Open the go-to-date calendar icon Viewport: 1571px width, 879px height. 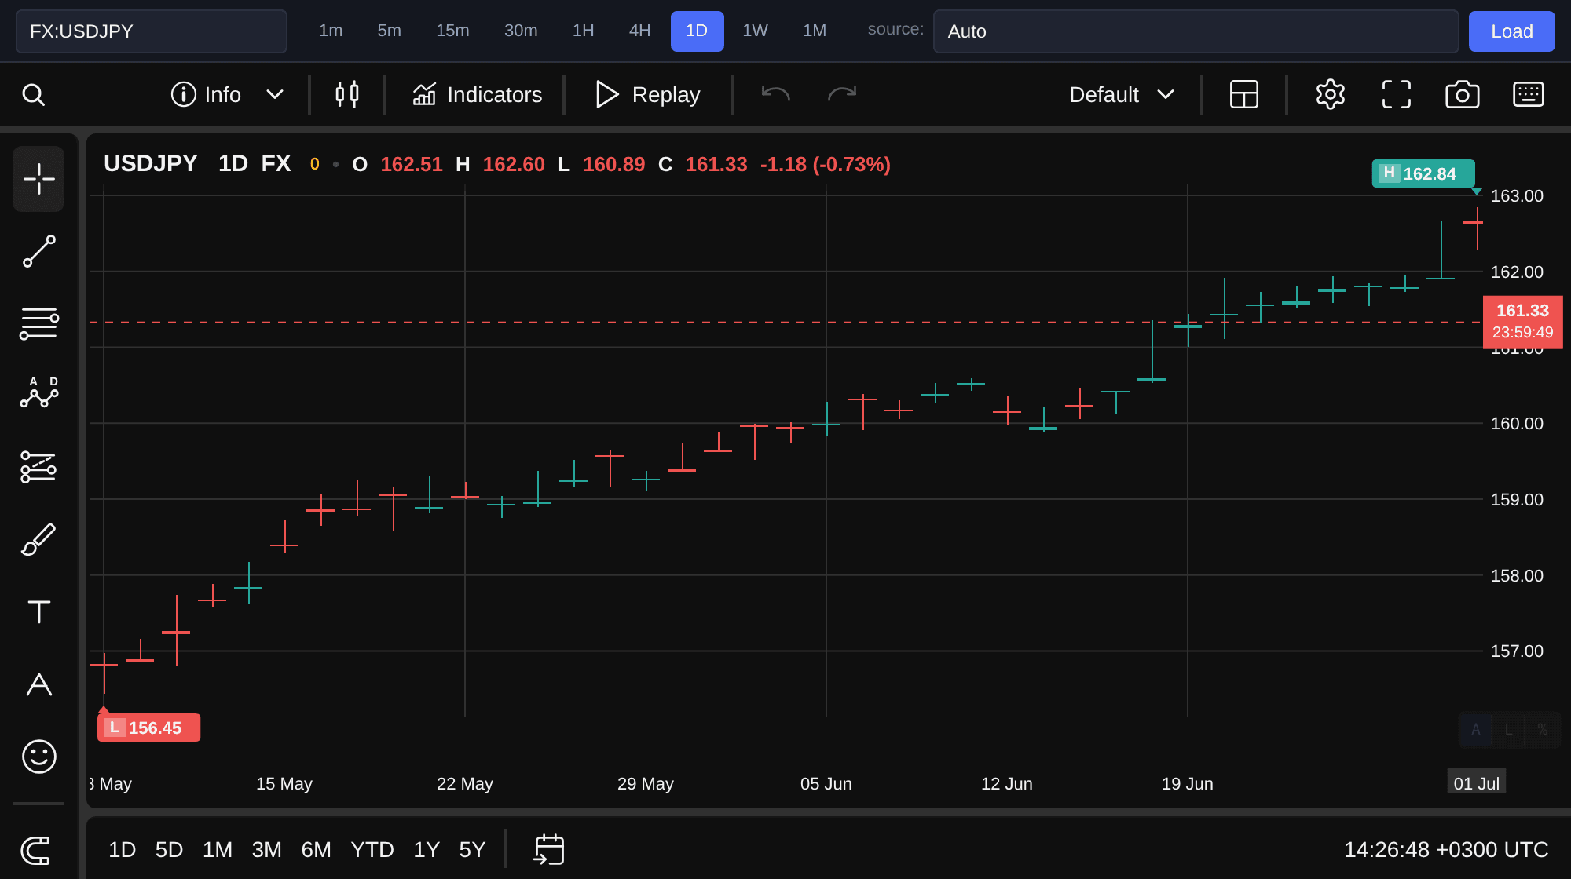(549, 850)
